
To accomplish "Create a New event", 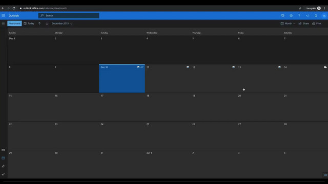I will 14,24.
